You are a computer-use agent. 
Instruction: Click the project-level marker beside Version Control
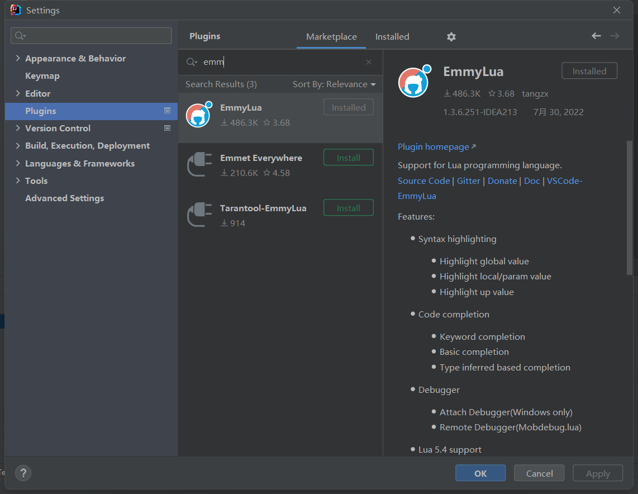167,128
